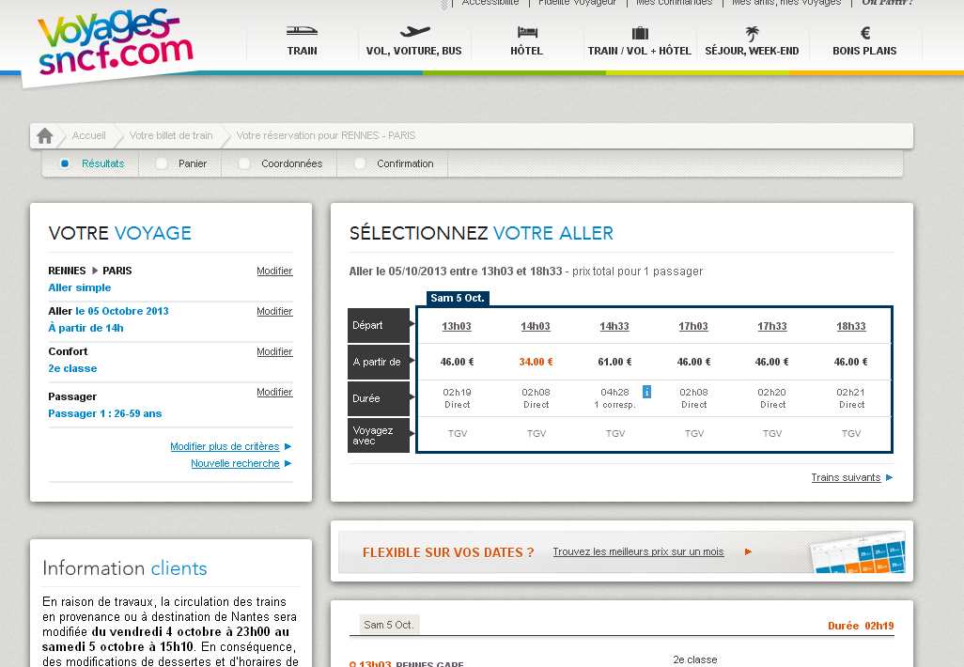
Task: Select the Panier step radio button
Action: click(162, 163)
